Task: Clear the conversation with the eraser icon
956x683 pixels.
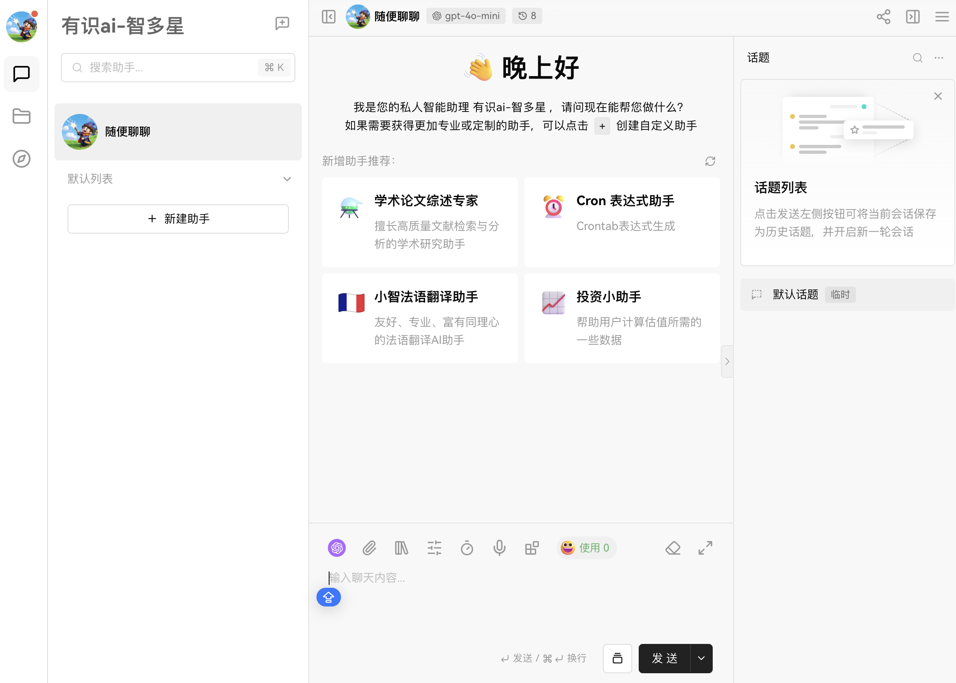Action: pos(673,547)
